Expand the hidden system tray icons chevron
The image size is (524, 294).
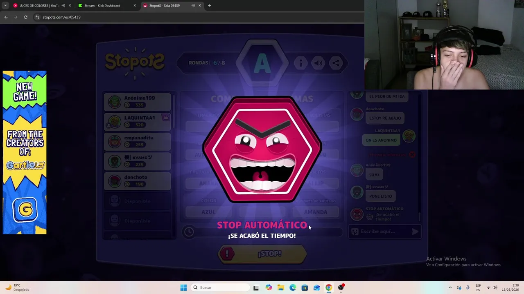click(x=450, y=287)
